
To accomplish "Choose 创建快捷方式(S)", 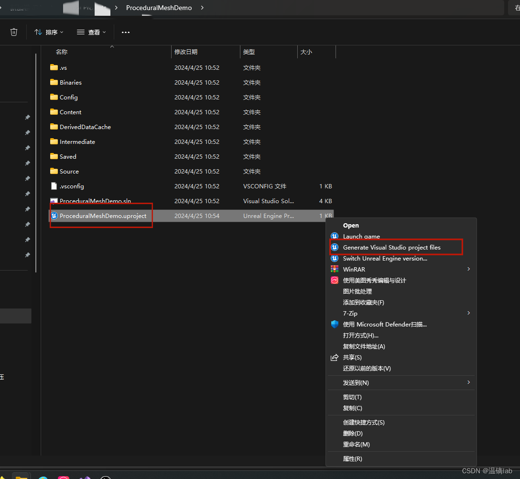I will coord(364,422).
